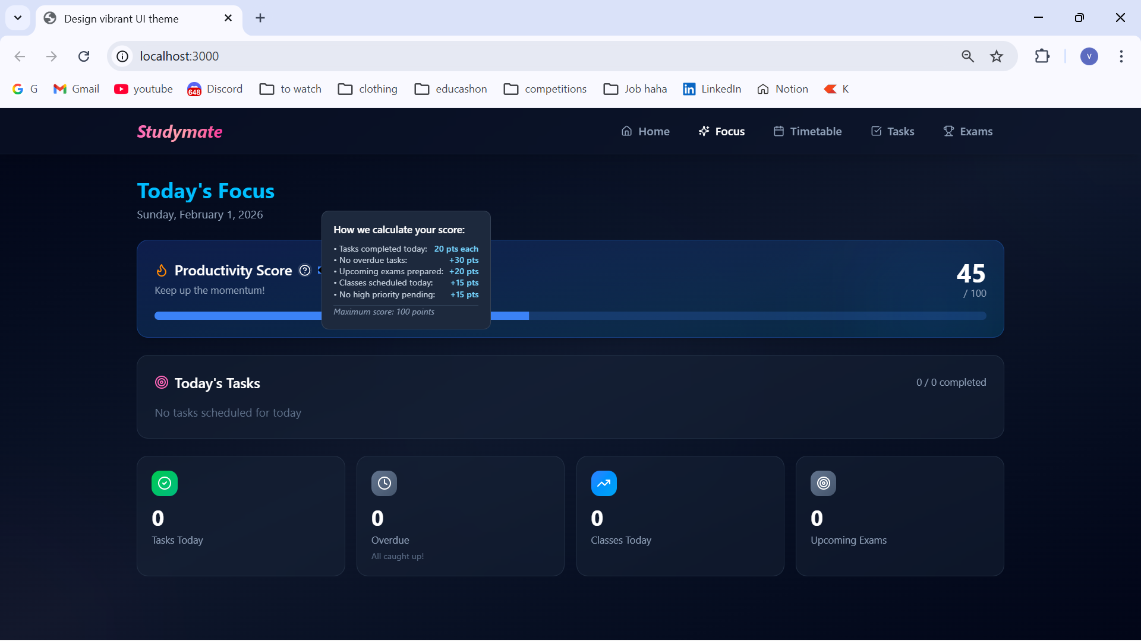
Task: Bookmark this page with the star icon
Action: (x=997, y=56)
